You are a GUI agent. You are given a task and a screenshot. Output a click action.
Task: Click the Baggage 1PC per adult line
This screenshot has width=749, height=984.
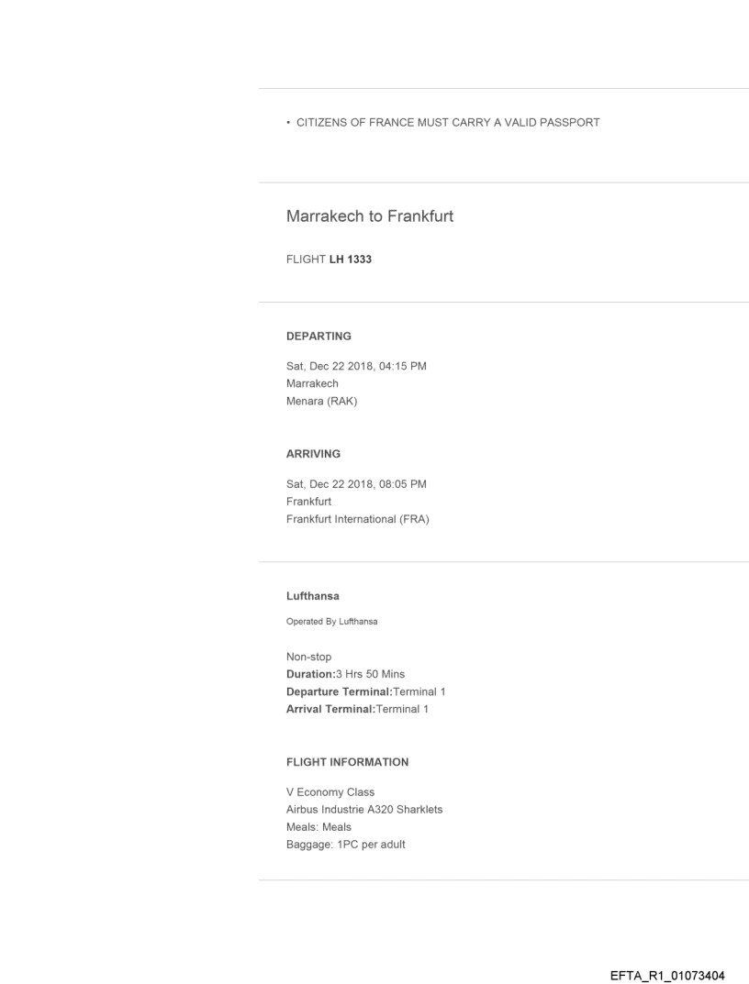346,845
